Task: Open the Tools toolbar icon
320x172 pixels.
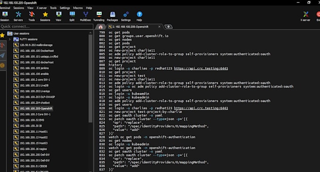Action: pyautogui.click(x=32, y=16)
